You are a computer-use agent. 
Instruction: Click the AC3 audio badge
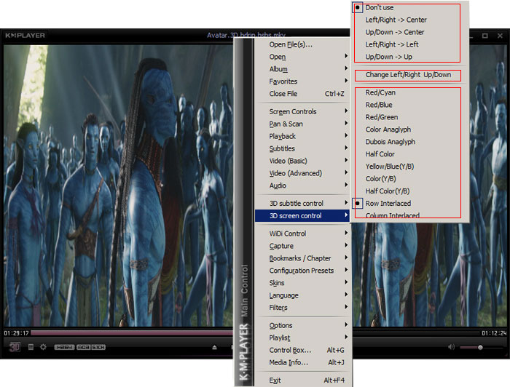(83, 348)
